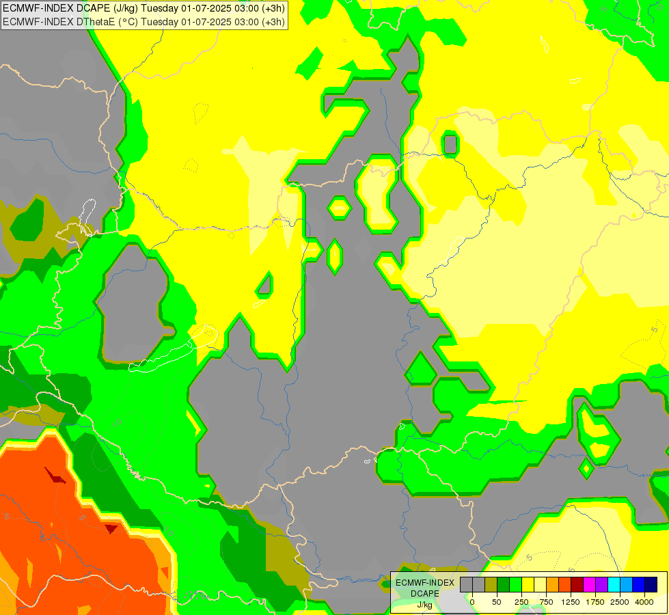Click the light orange legend swatch

click(x=553, y=585)
